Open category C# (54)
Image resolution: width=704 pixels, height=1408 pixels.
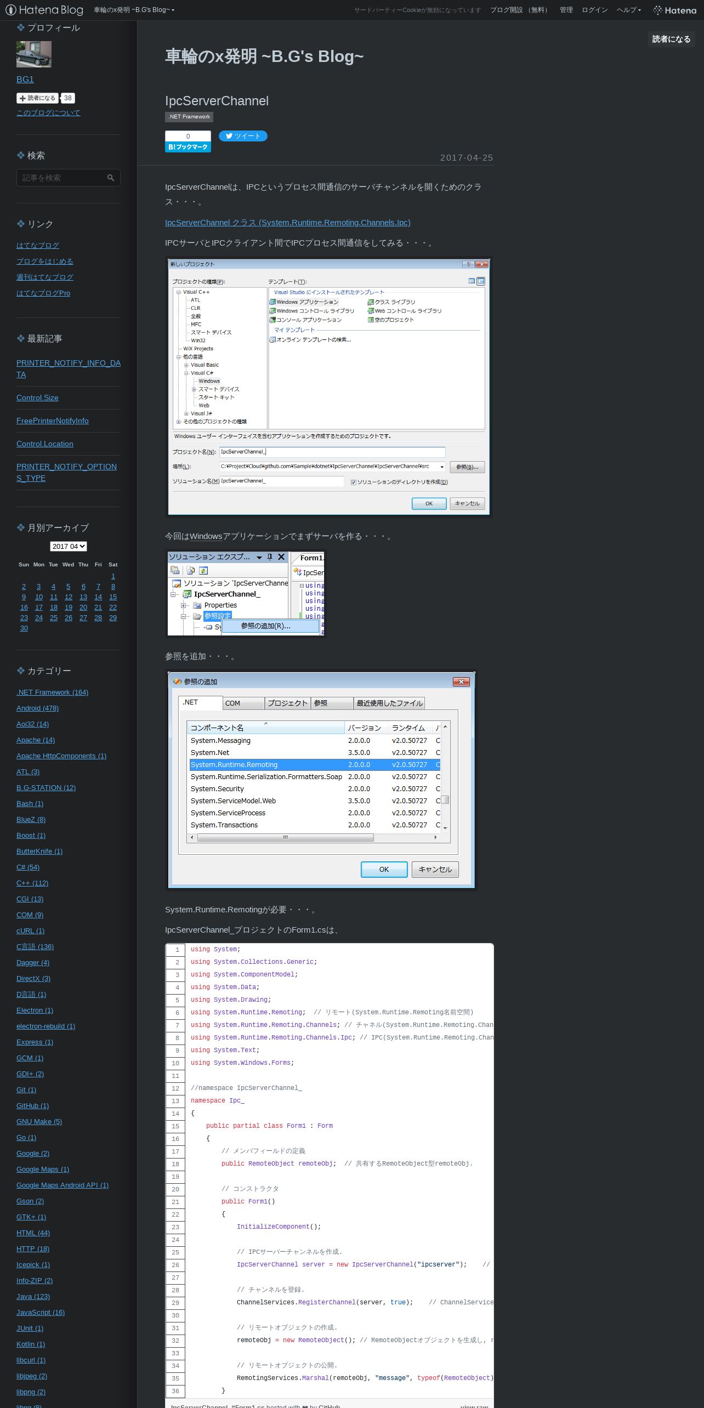(28, 867)
